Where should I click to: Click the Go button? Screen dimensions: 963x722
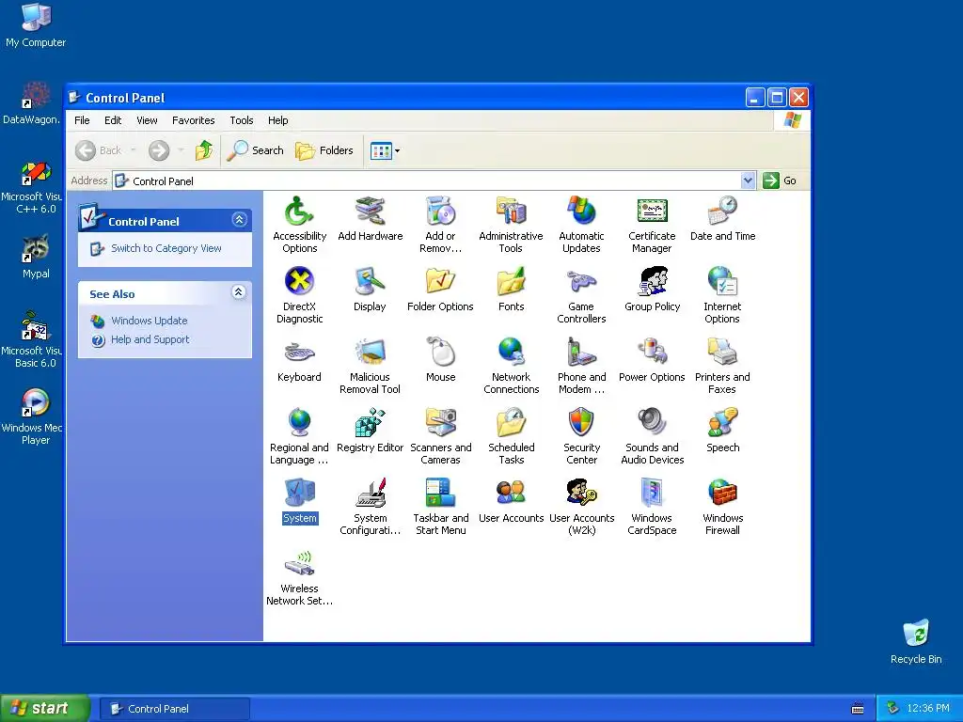tap(780, 180)
